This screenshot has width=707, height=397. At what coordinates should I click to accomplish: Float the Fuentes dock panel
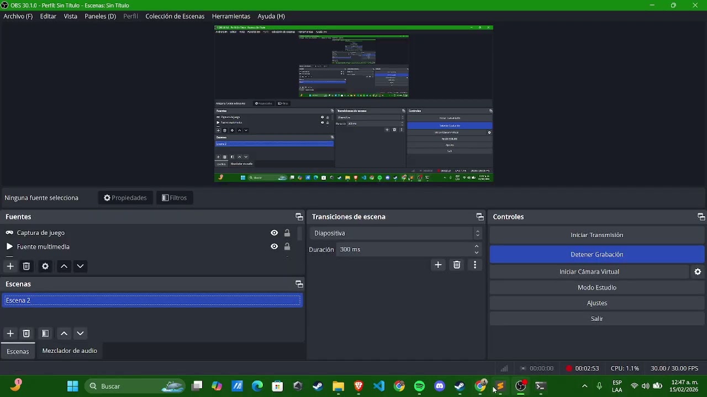(x=299, y=217)
